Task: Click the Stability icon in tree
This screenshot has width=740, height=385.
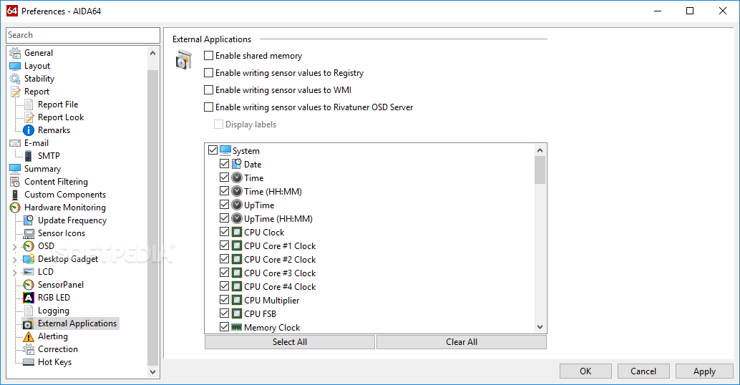Action: point(15,79)
